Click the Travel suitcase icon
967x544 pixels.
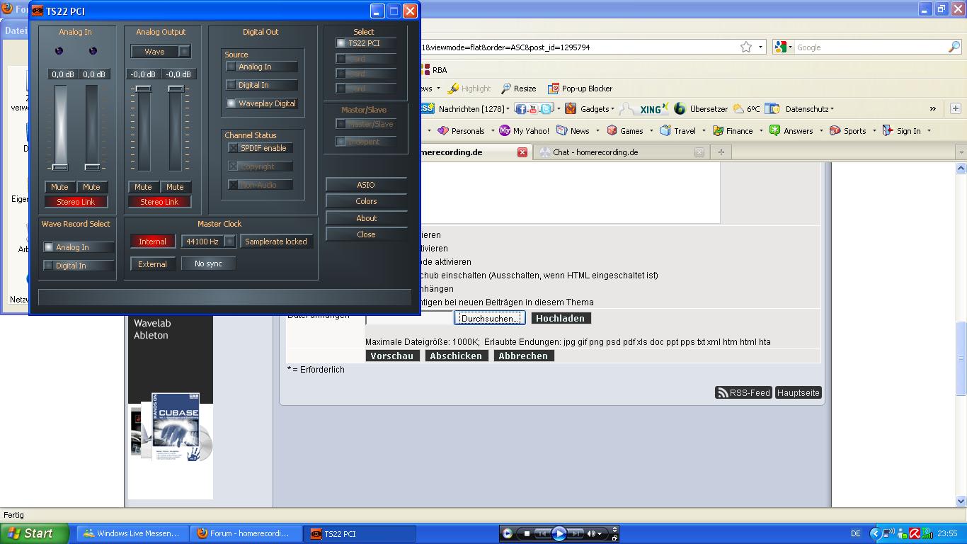(665, 130)
